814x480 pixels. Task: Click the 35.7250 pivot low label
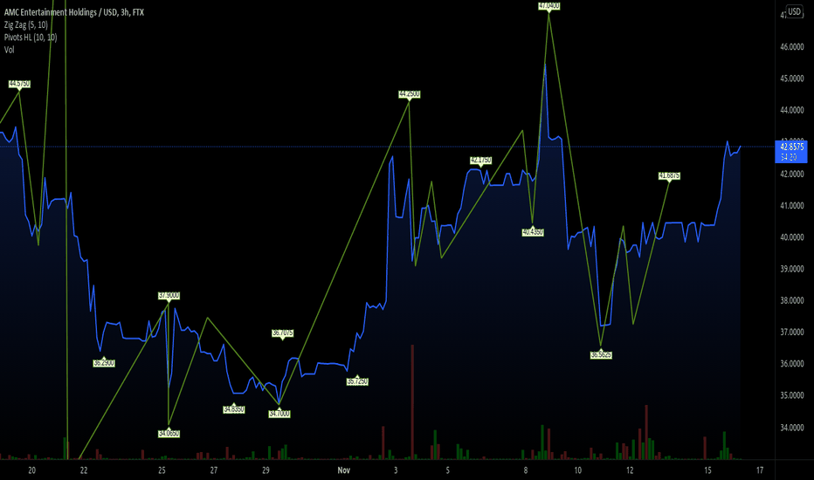click(x=357, y=381)
